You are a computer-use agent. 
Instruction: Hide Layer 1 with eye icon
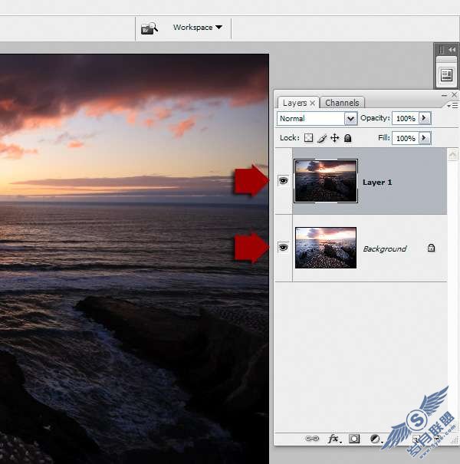pos(283,180)
